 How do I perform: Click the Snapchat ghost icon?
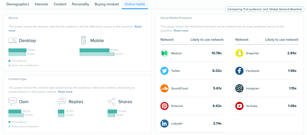(x=239, y=53)
